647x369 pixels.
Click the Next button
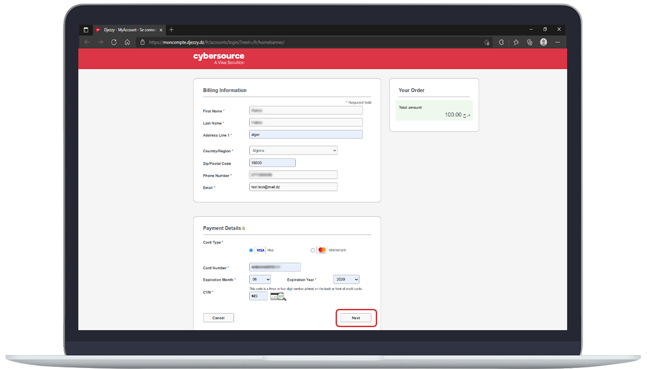356,318
